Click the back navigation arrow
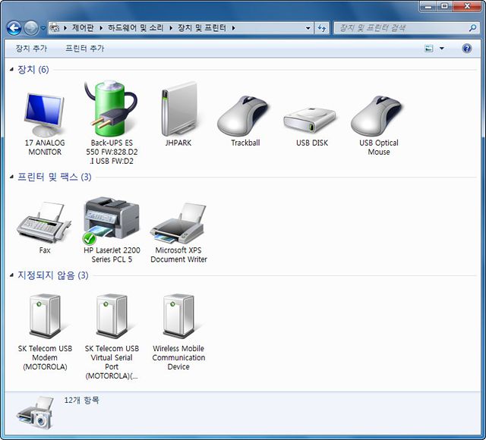 (14, 28)
